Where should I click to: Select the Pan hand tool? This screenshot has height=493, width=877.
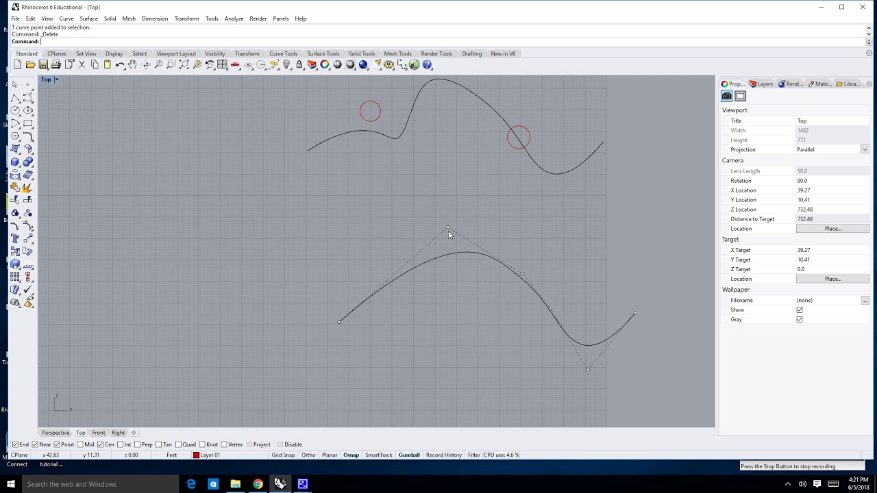pyautogui.click(x=133, y=64)
